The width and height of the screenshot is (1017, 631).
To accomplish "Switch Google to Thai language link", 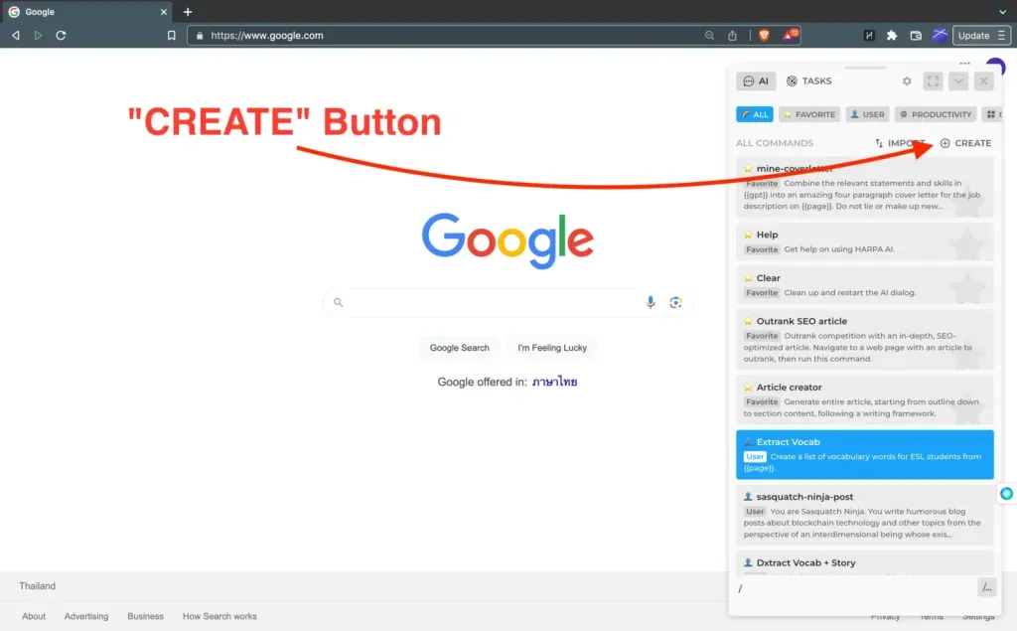I will [x=554, y=382].
